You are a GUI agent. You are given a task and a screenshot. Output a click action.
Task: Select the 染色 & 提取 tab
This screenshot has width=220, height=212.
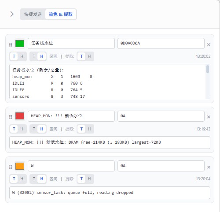[61, 14]
